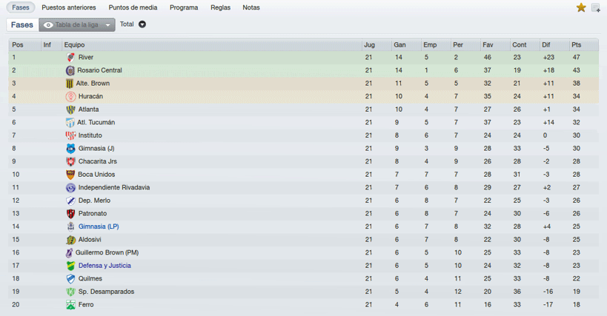The height and width of the screenshot is (316, 607).
Task: Click the Huracán club crest
Action: tap(70, 97)
